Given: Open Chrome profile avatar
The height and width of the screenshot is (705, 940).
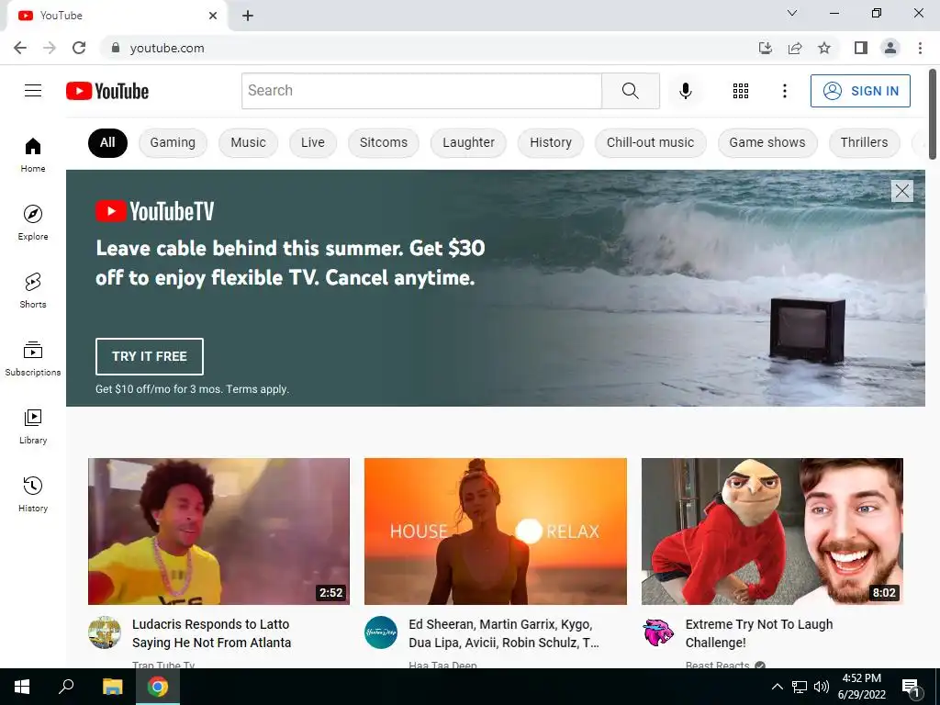Looking at the screenshot, I should point(890,48).
